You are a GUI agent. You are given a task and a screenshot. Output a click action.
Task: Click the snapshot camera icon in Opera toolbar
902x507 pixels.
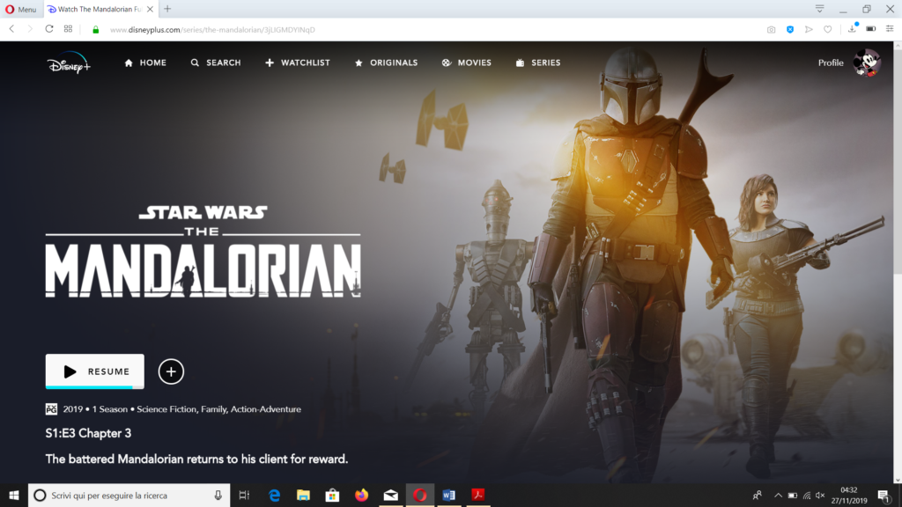pos(771,29)
